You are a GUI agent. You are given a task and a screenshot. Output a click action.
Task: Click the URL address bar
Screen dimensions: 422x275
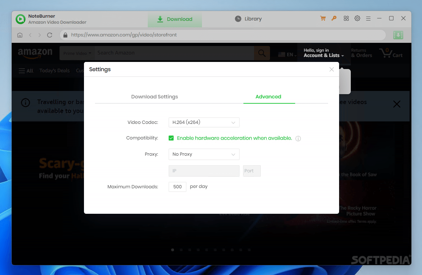(223, 35)
